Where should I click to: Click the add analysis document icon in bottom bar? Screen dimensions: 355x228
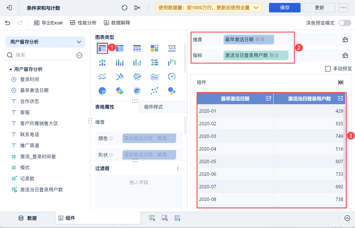click(x=177, y=218)
